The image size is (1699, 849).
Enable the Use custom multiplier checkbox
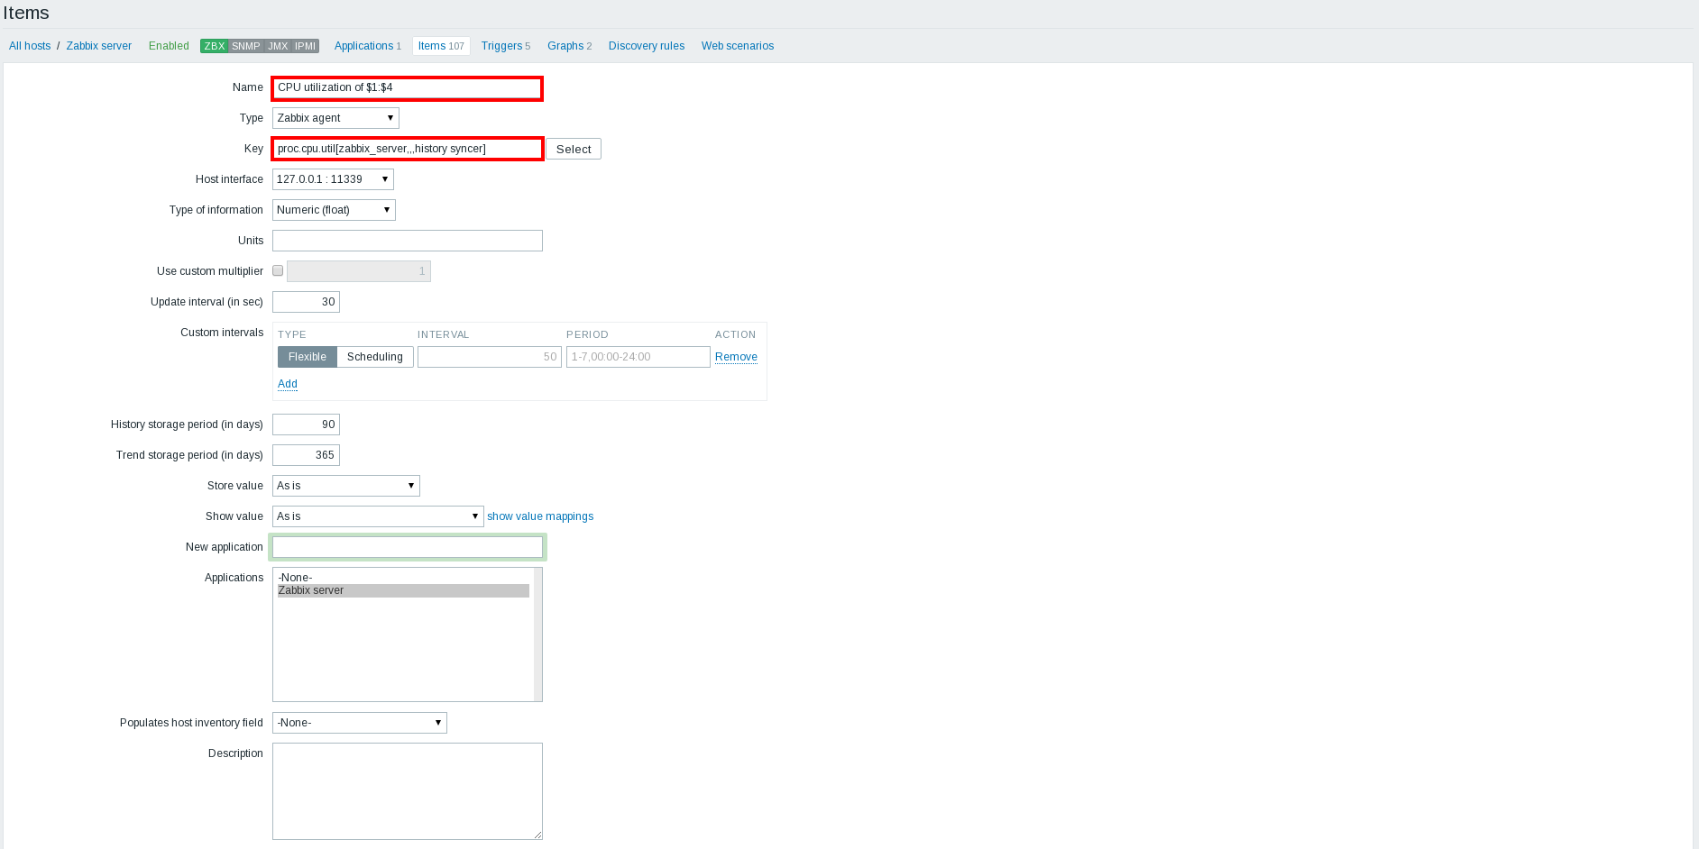point(278,270)
